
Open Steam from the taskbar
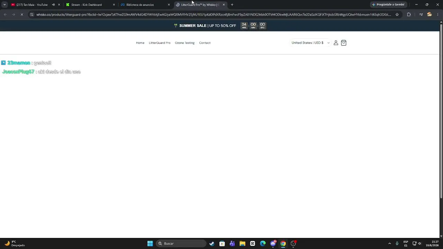[212, 243]
